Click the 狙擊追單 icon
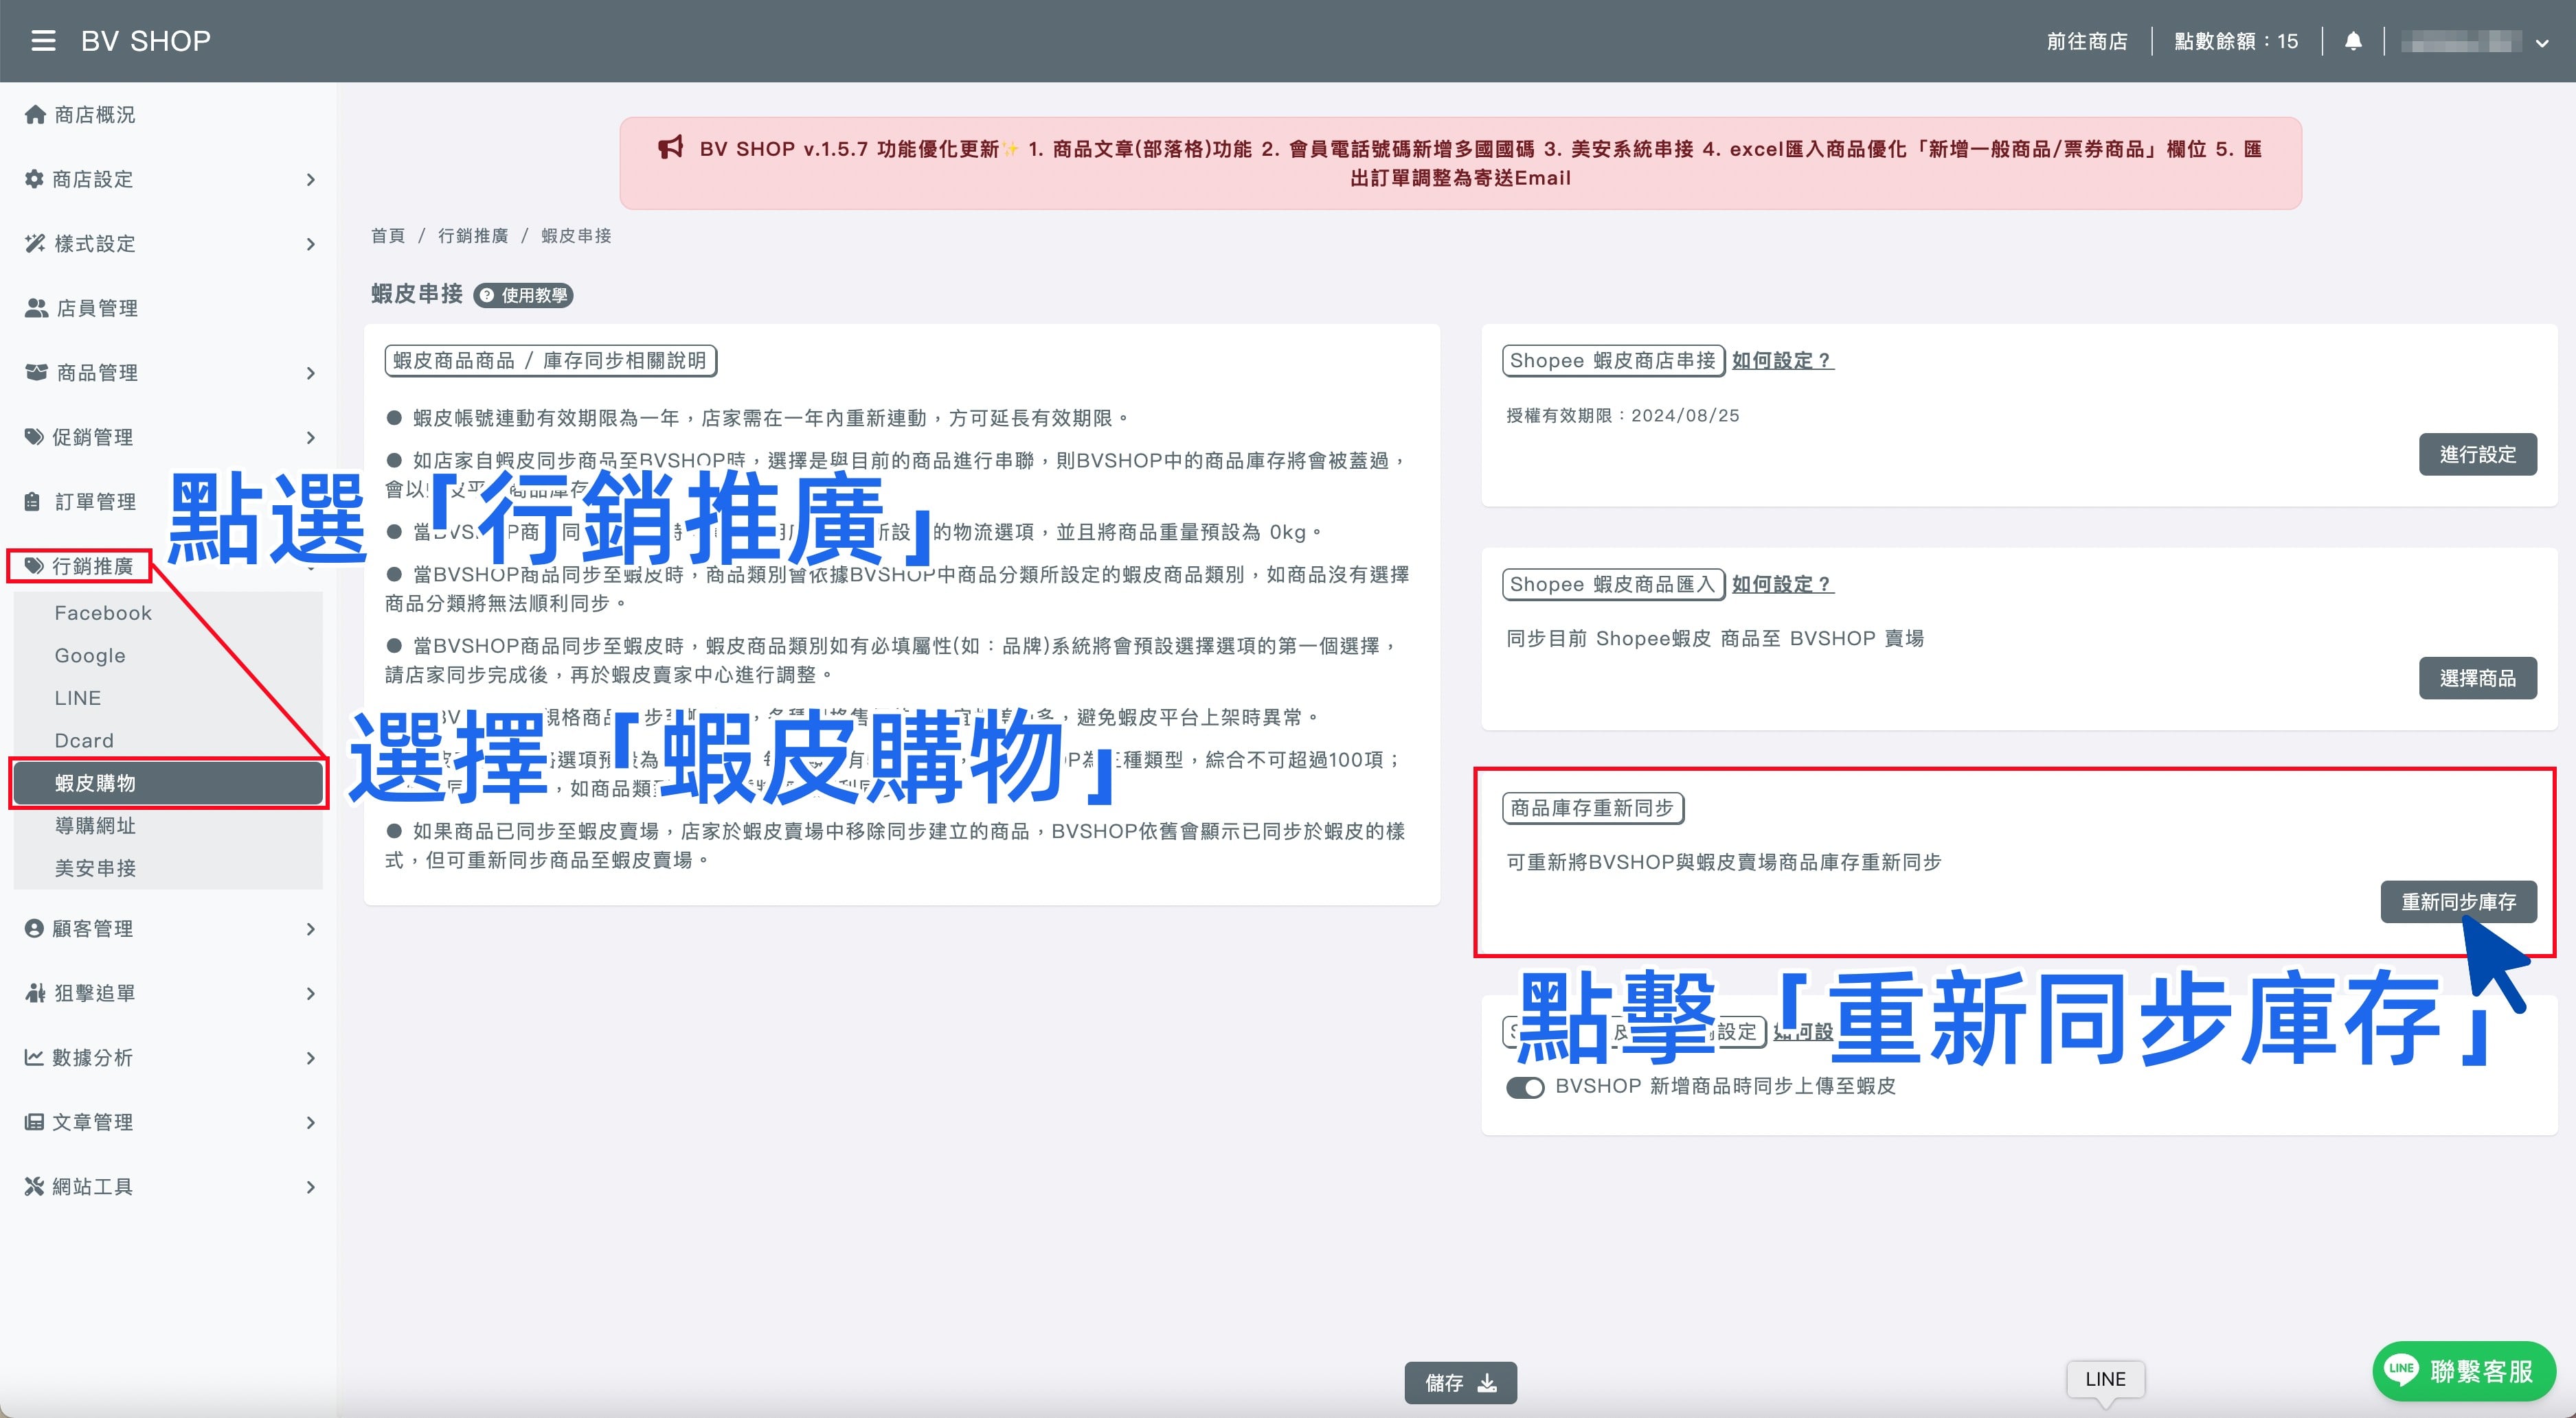Viewport: 2576px width, 1418px height. click(35, 992)
